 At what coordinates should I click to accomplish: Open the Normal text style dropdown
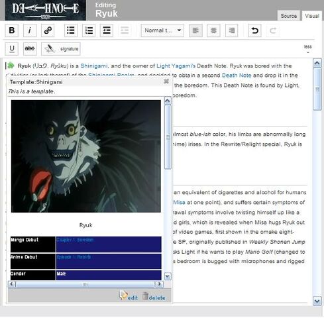tap(162, 30)
